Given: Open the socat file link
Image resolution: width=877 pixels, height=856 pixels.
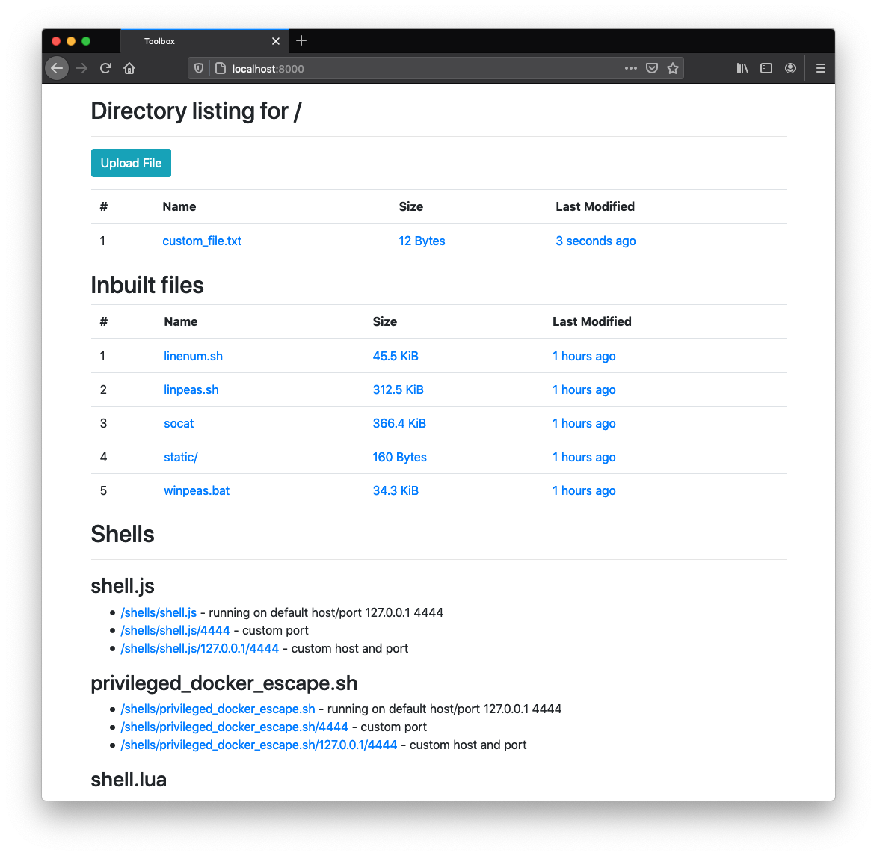Looking at the screenshot, I should [x=179, y=423].
